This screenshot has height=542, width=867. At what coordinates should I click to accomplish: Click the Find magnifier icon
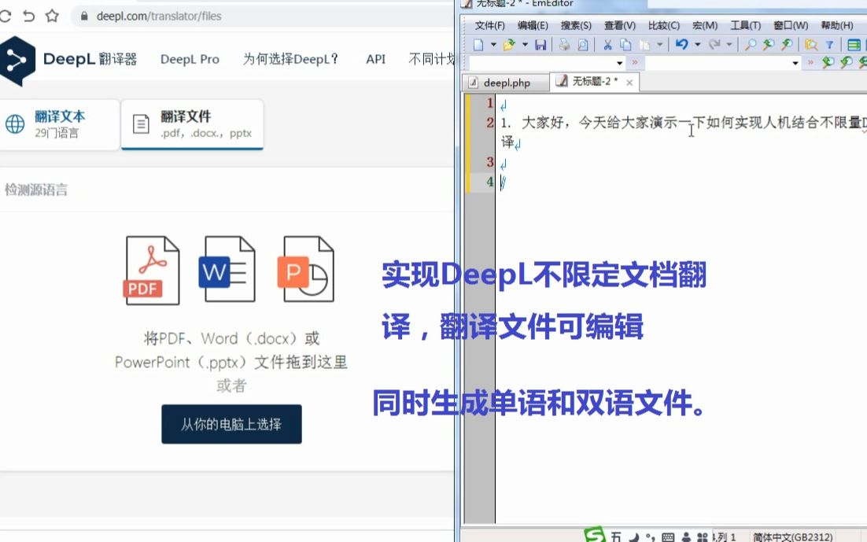tap(751, 45)
